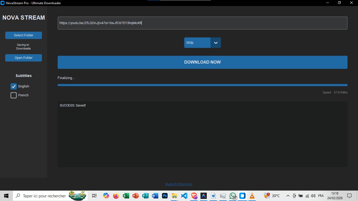The height and width of the screenshot is (201, 358).
Task: Click the Windows search box
Action: pyautogui.click(x=50, y=196)
